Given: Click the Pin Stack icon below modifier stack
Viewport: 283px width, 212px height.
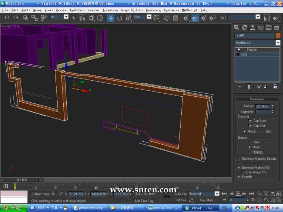Looking at the screenshot, I should (240, 87).
